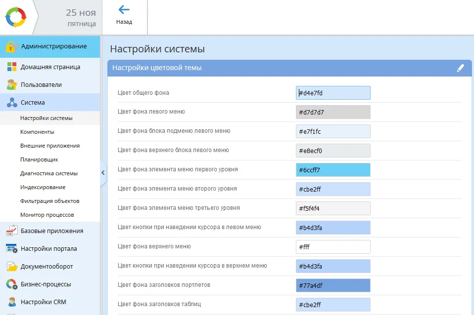Click the Portal settings icon
The image size is (474, 315).
click(x=12, y=249)
